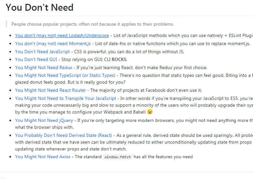Click the blockquote about popular projects
Screen dimensions: 253x179
point(93,24)
